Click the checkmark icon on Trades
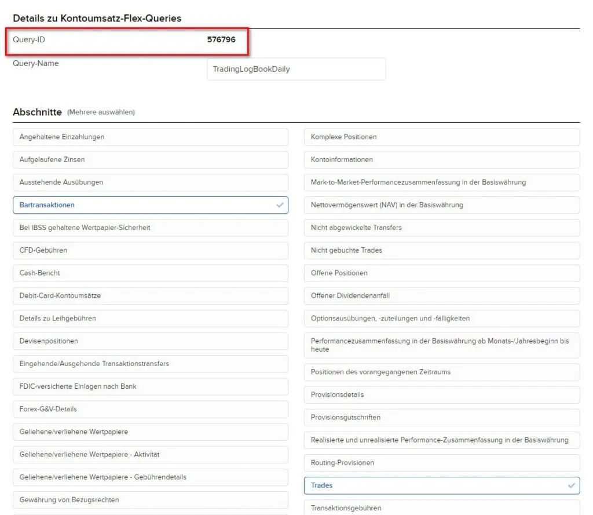This screenshot has height=515, width=593. (x=572, y=485)
